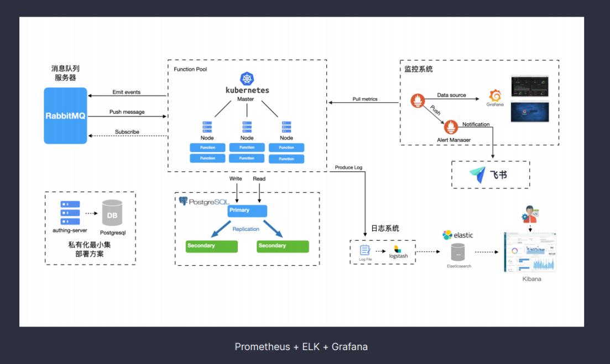Click the Logstash icon
Image resolution: width=610 pixels, height=364 pixels.
397,249
